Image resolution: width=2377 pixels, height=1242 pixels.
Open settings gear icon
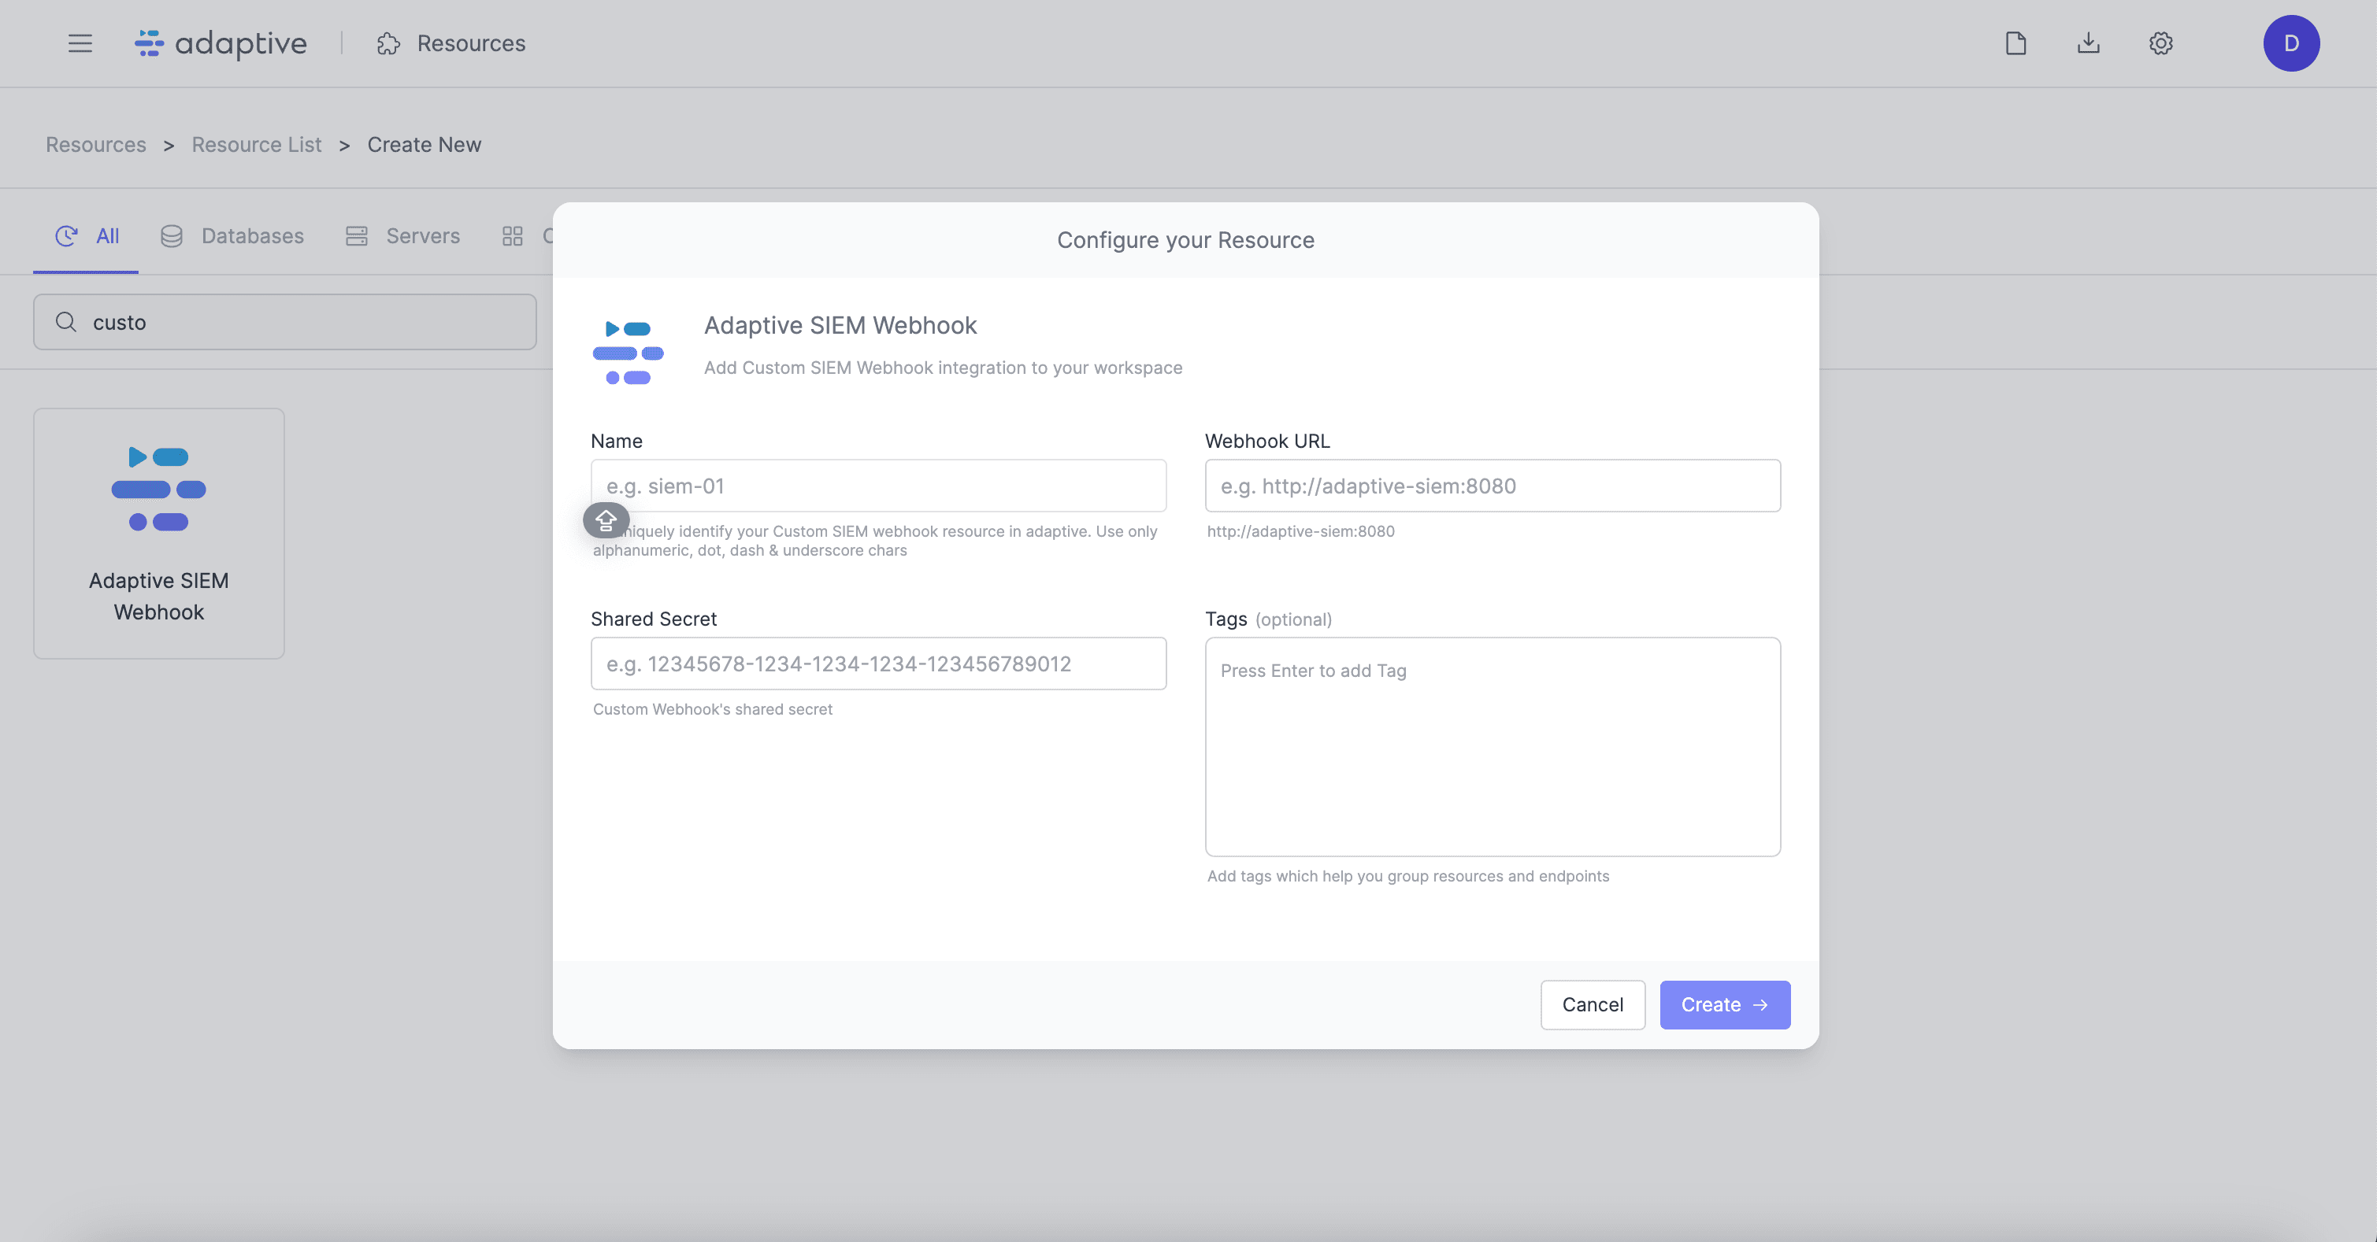pos(2161,43)
